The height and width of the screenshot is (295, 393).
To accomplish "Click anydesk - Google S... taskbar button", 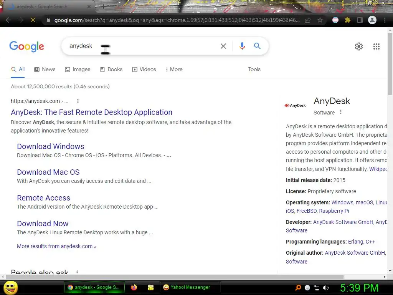I will click(x=94, y=287).
